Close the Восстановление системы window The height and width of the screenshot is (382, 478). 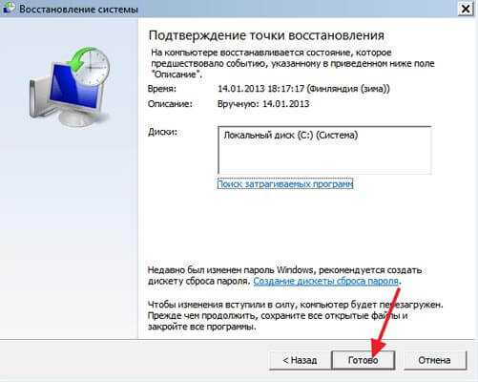point(466,9)
